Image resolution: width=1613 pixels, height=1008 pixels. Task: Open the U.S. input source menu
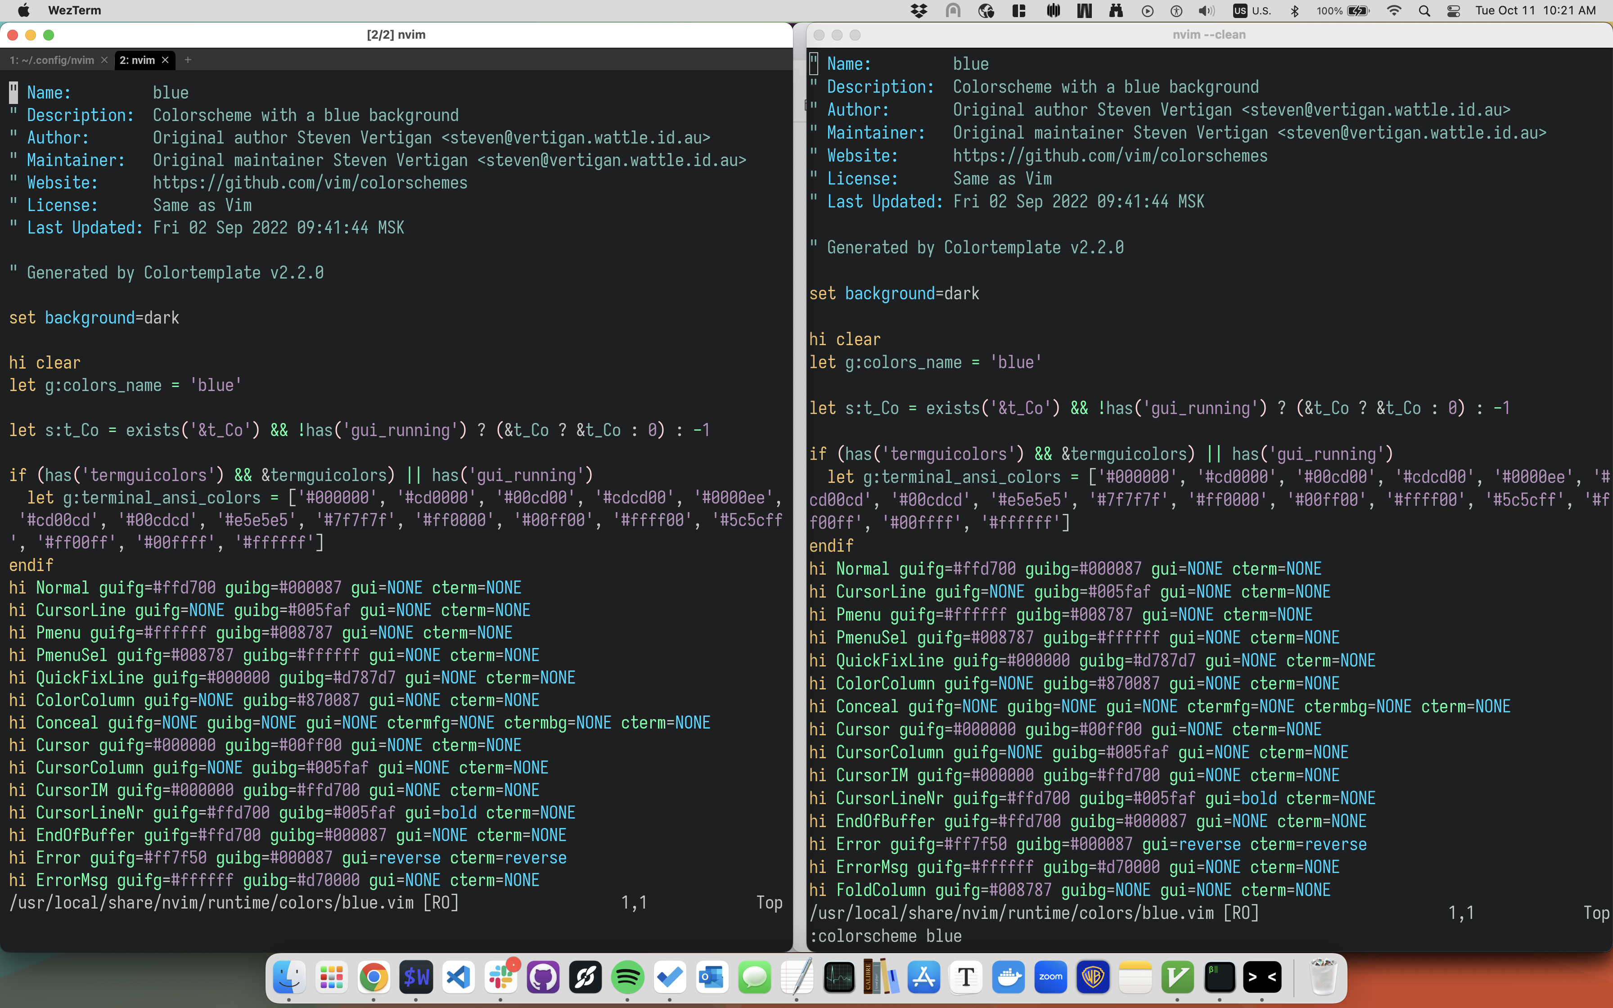pyautogui.click(x=1252, y=11)
